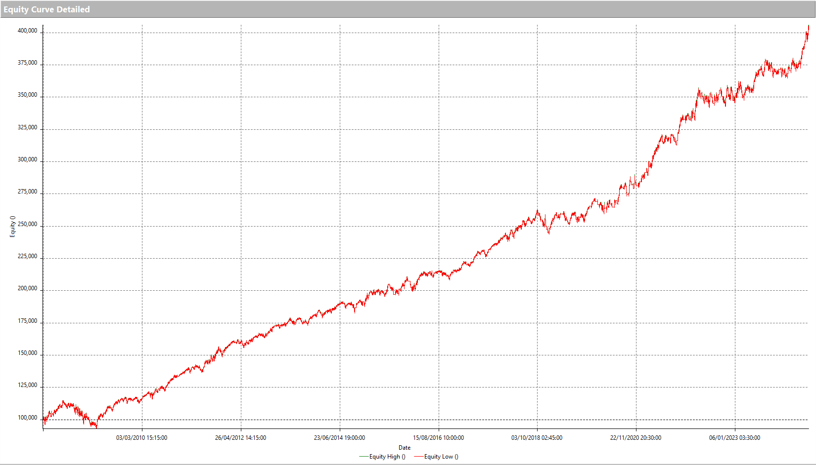Click the Date x-axis title

(405, 448)
